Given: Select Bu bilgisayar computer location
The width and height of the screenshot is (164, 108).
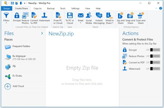Looking at the screenshot, I should click(x=24, y=57).
